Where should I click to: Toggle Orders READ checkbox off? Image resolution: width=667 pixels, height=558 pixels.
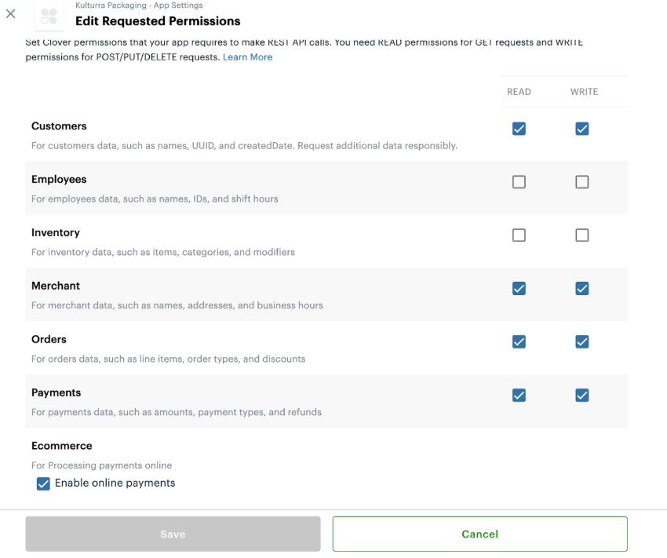tap(519, 342)
